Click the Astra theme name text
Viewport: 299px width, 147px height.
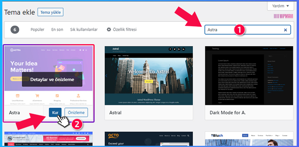tap(14, 113)
